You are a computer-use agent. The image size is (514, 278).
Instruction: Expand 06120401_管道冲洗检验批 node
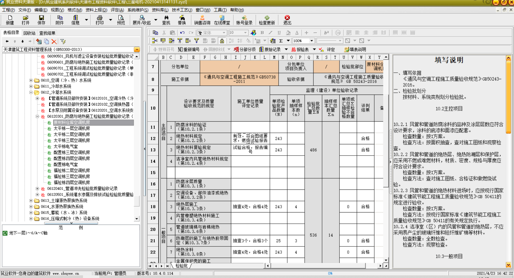37,188
